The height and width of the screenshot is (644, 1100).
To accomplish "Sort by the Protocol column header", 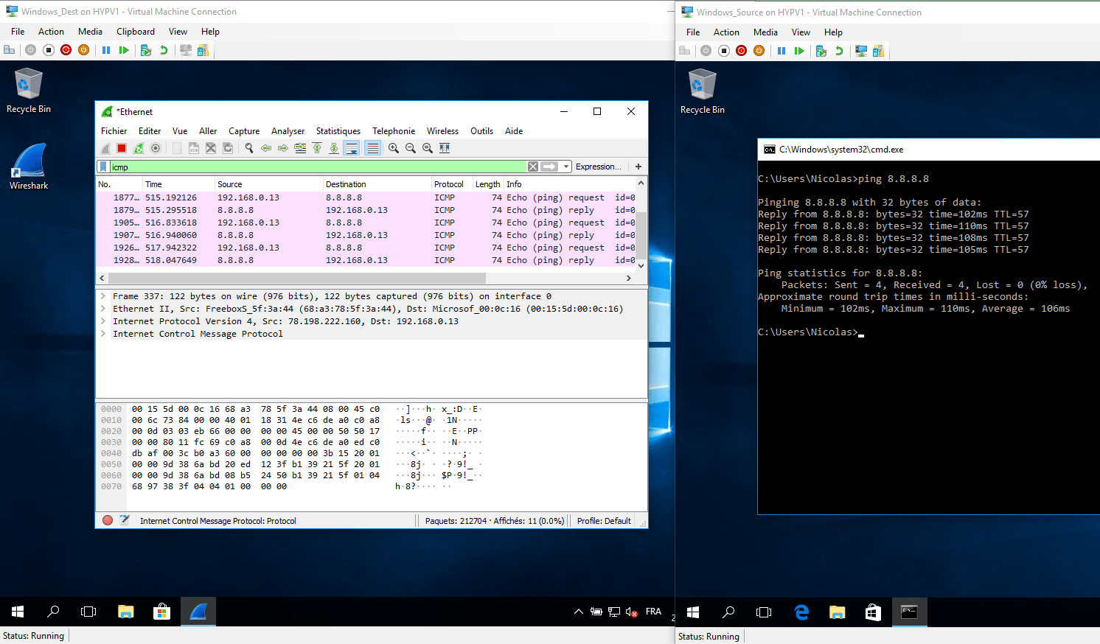I will coord(451,184).
